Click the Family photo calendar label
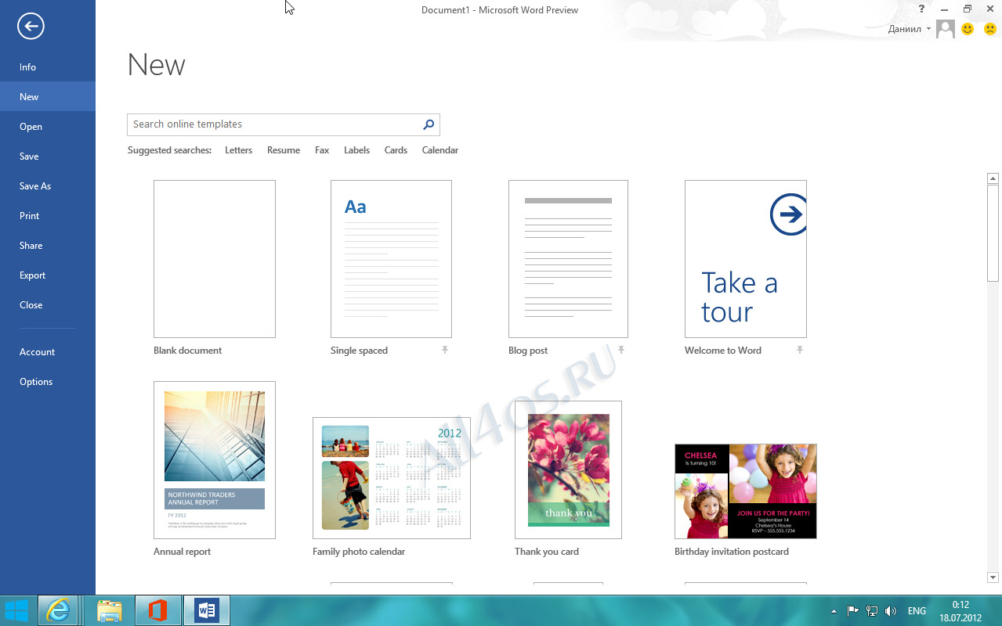The height and width of the screenshot is (626, 1002). pos(359,552)
